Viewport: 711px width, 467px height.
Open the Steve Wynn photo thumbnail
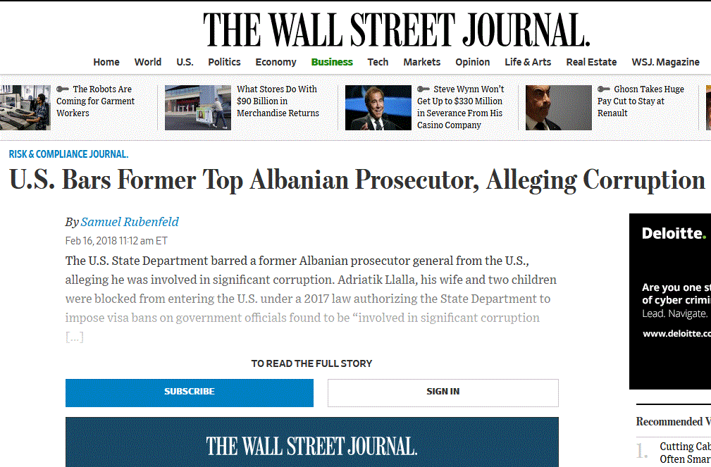[378, 108]
